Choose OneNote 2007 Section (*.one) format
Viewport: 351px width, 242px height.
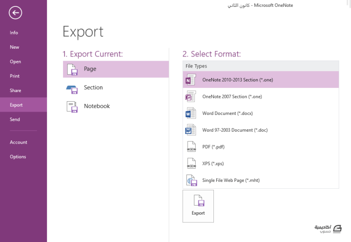click(x=261, y=97)
